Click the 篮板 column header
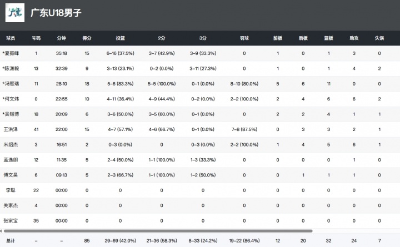 click(x=328, y=38)
